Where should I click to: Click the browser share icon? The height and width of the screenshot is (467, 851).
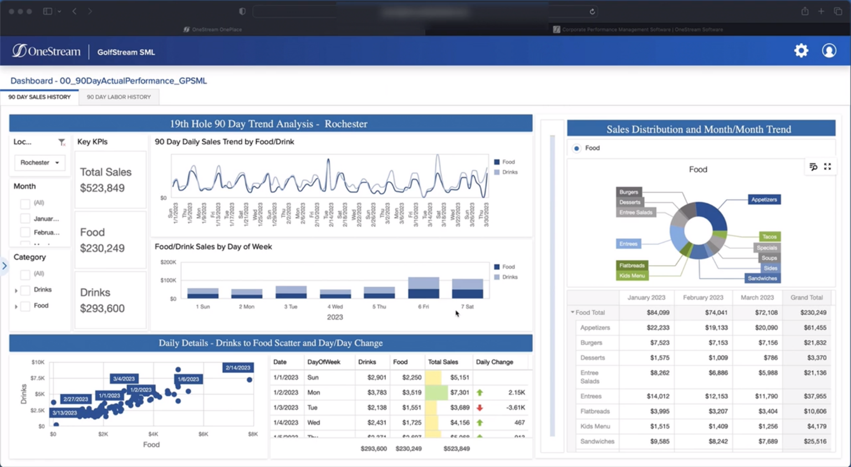[804, 11]
